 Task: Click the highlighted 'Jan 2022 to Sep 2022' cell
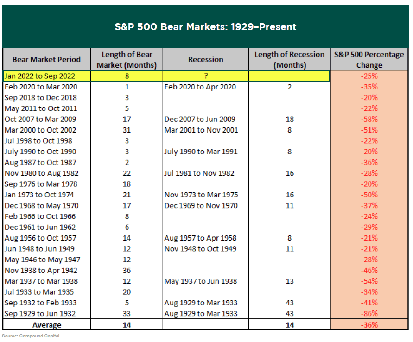(39, 76)
